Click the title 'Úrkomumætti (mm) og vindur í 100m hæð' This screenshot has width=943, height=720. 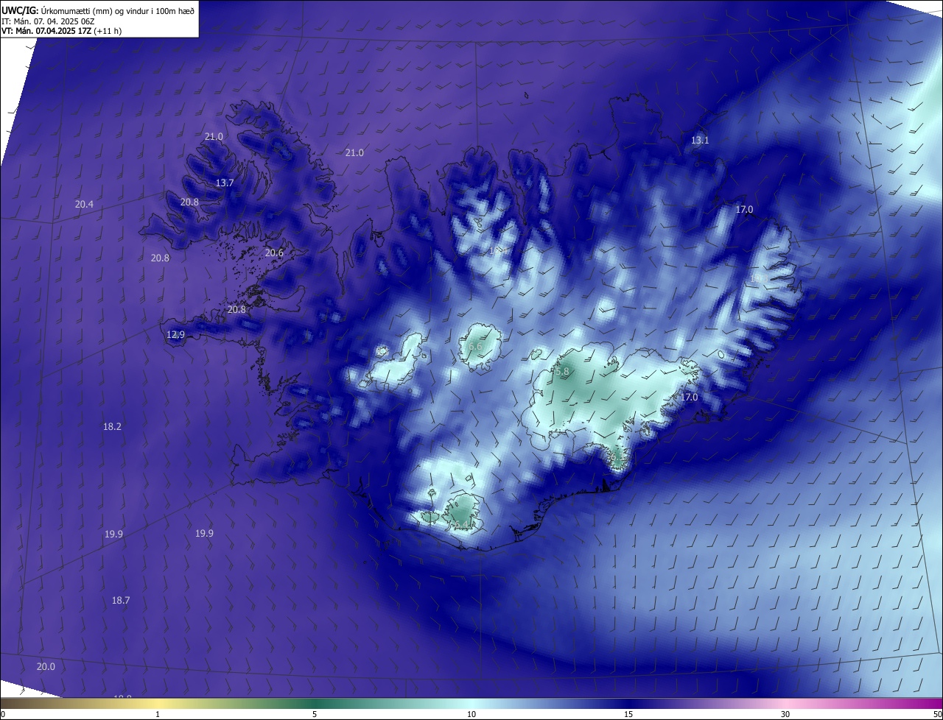pyautogui.click(x=118, y=10)
